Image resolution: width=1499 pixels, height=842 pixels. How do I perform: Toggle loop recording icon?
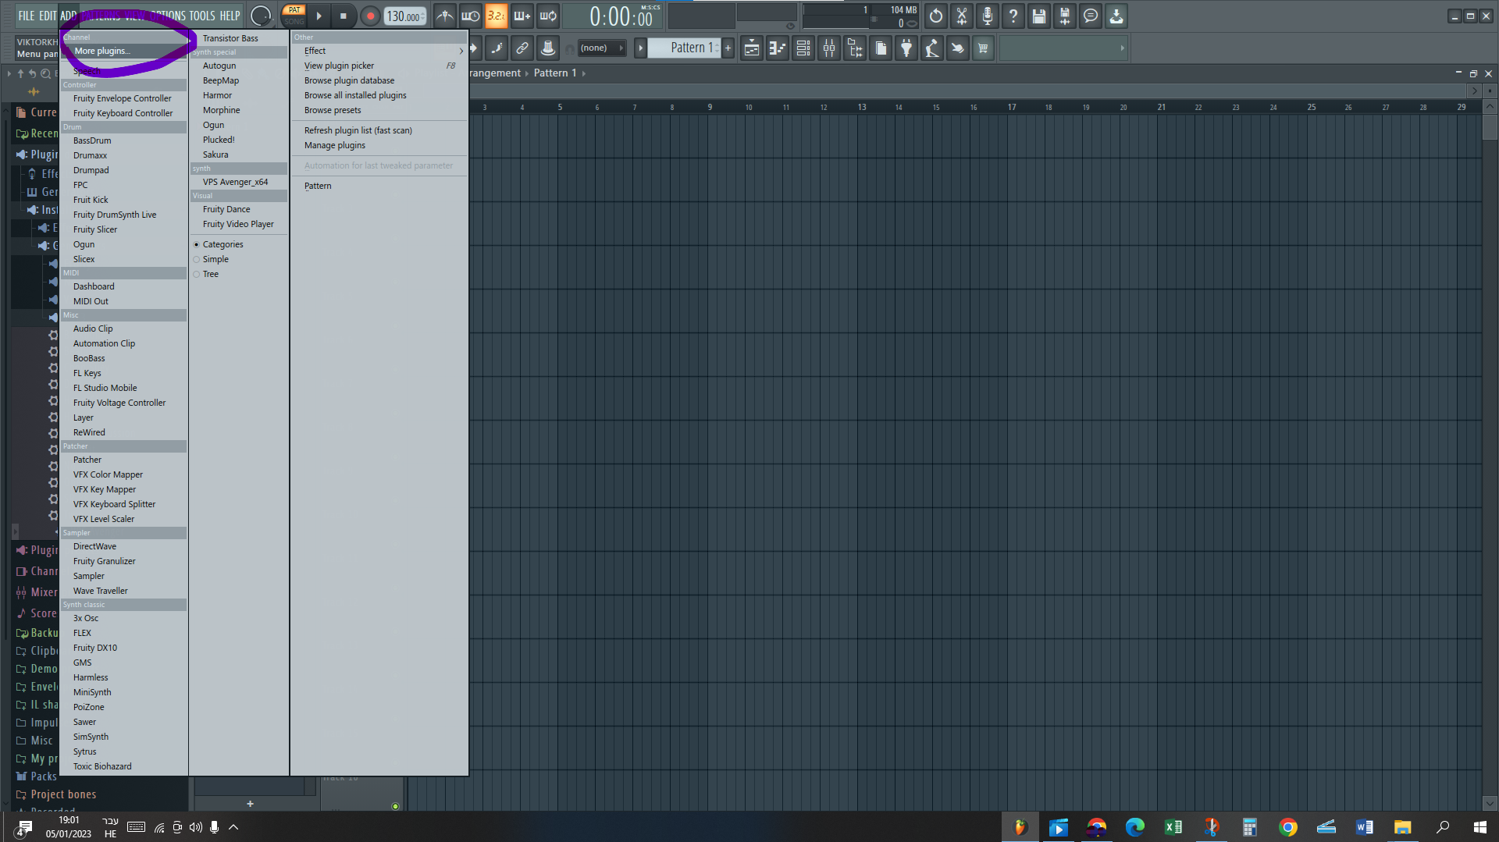548,16
